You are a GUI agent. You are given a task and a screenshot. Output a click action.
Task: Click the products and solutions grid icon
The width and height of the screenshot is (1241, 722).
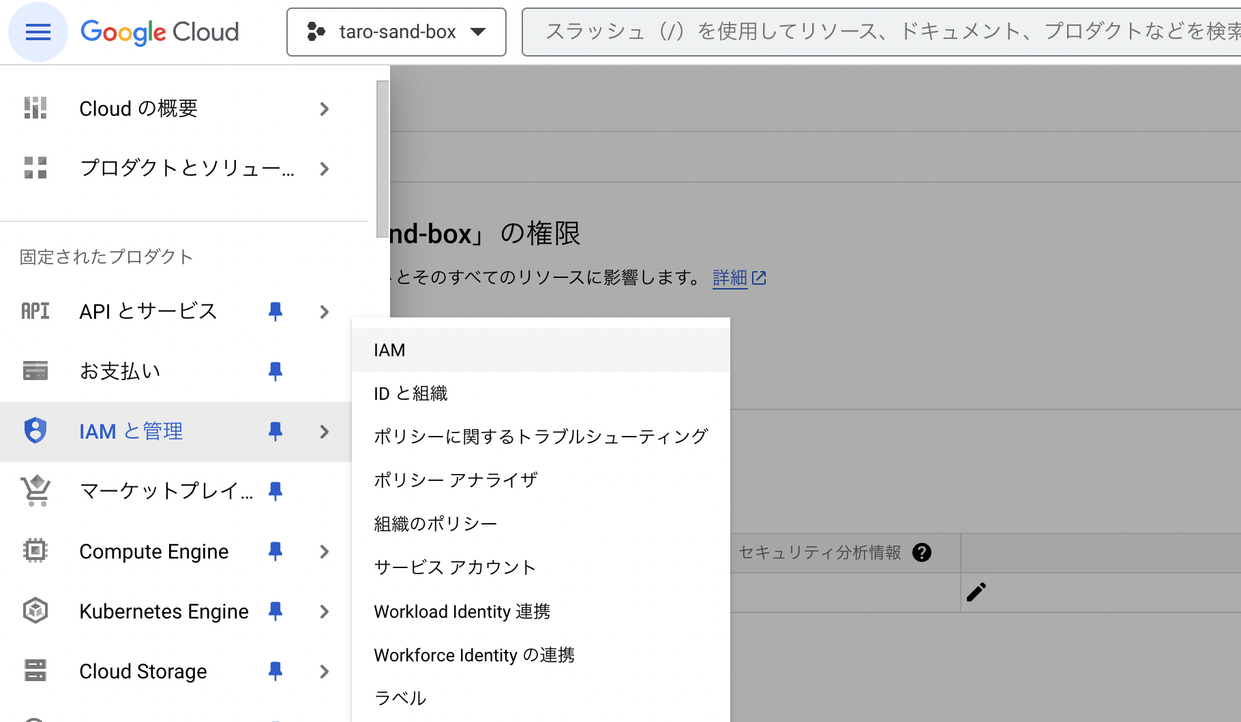click(35, 168)
